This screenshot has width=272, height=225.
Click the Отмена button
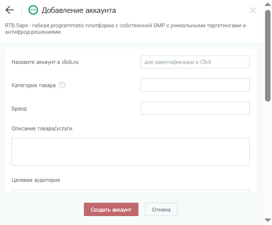tap(161, 210)
